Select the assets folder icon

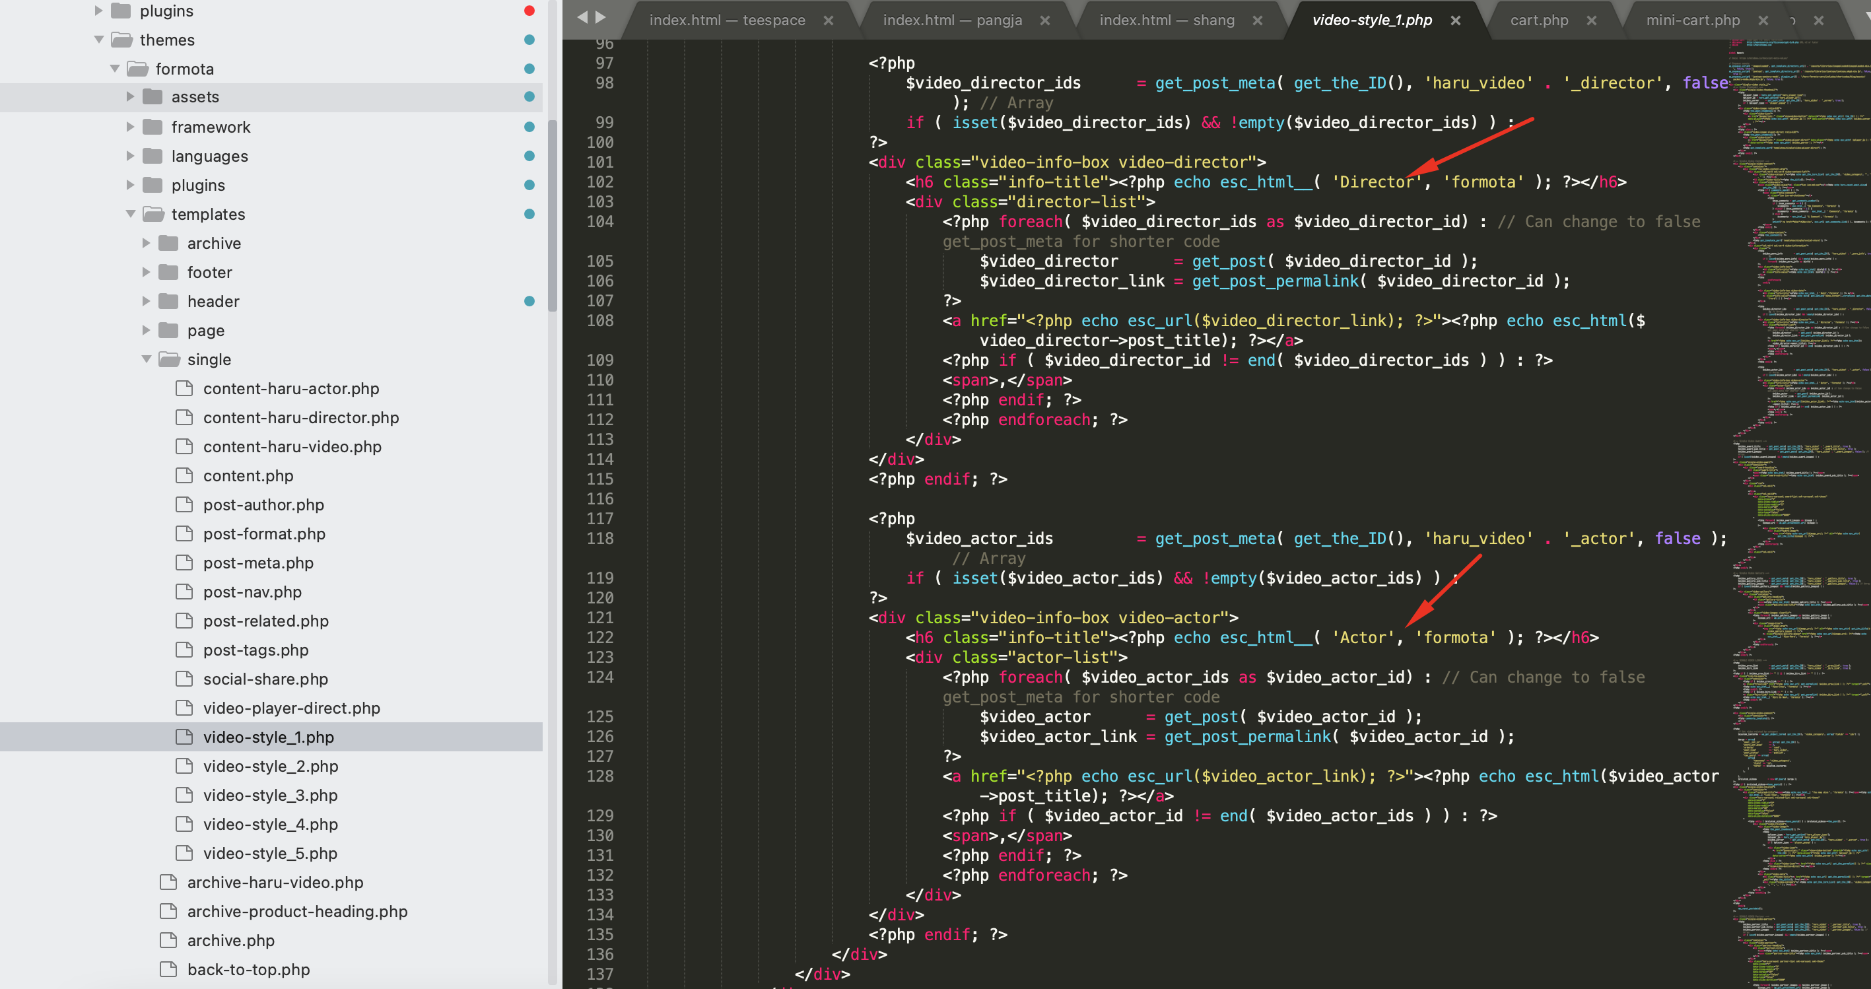(x=153, y=96)
